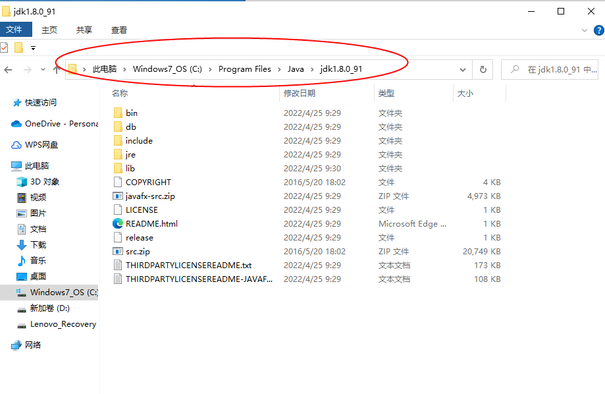Open Lenovo_Recovery drive in sidebar
This screenshot has width=605, height=394.
[x=57, y=324]
